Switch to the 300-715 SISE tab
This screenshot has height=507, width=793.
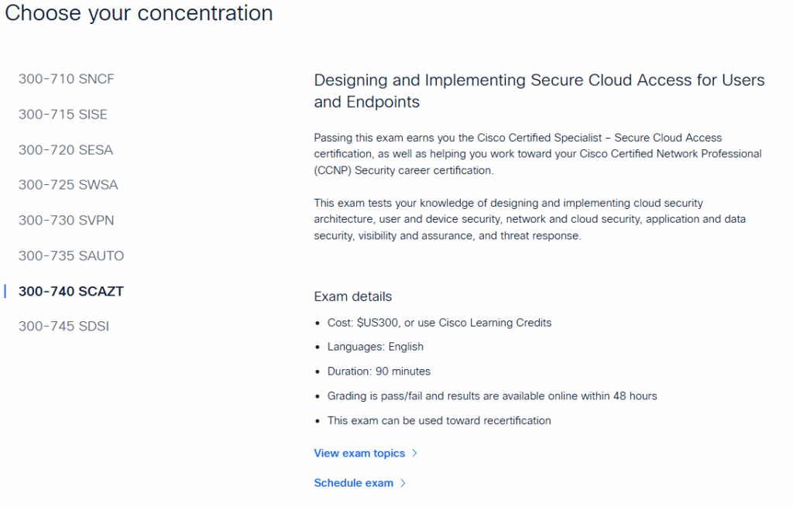[x=63, y=115]
